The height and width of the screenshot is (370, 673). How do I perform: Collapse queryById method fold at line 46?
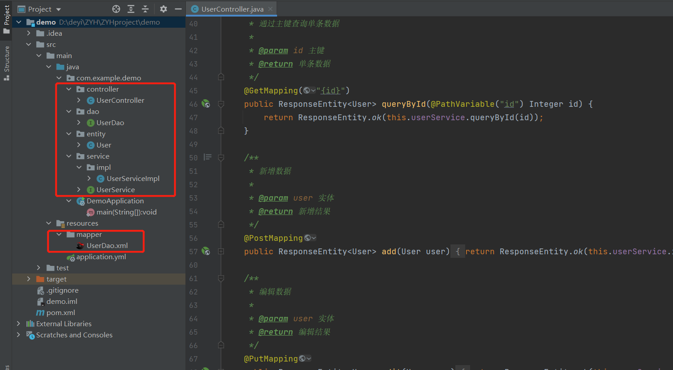click(221, 104)
